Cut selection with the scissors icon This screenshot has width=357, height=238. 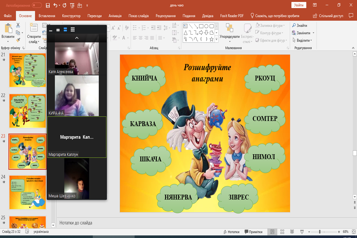coord(18,25)
